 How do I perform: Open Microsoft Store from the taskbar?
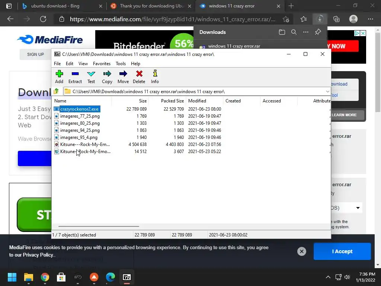coord(61,277)
